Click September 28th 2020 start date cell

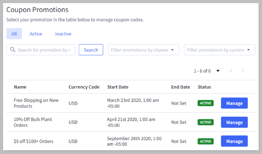pyautogui.click(x=134, y=141)
